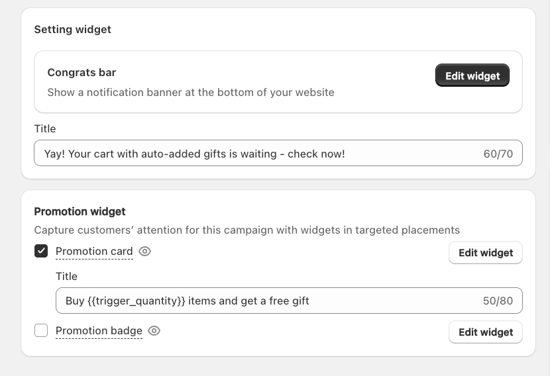Image resolution: width=550 pixels, height=376 pixels.
Task: Click the Setting widget section heading
Action: 73,30
